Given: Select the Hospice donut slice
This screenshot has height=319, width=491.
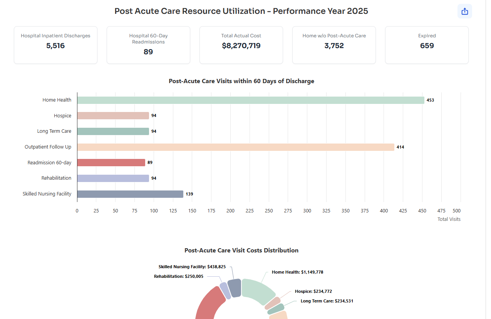Looking at the screenshot, I should pyautogui.click(x=273, y=303).
